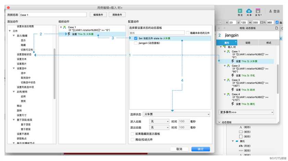This screenshot has height=161, width=288.
Task: Click the Case 1 icon in 组织动作 panel
Action: click(x=64, y=27)
